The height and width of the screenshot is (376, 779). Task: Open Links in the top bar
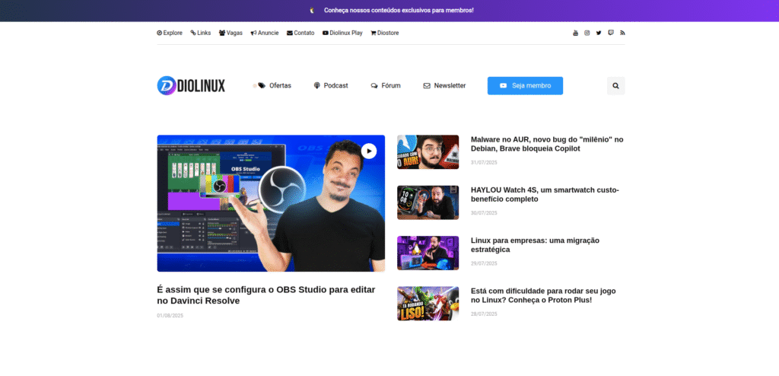pyautogui.click(x=201, y=33)
